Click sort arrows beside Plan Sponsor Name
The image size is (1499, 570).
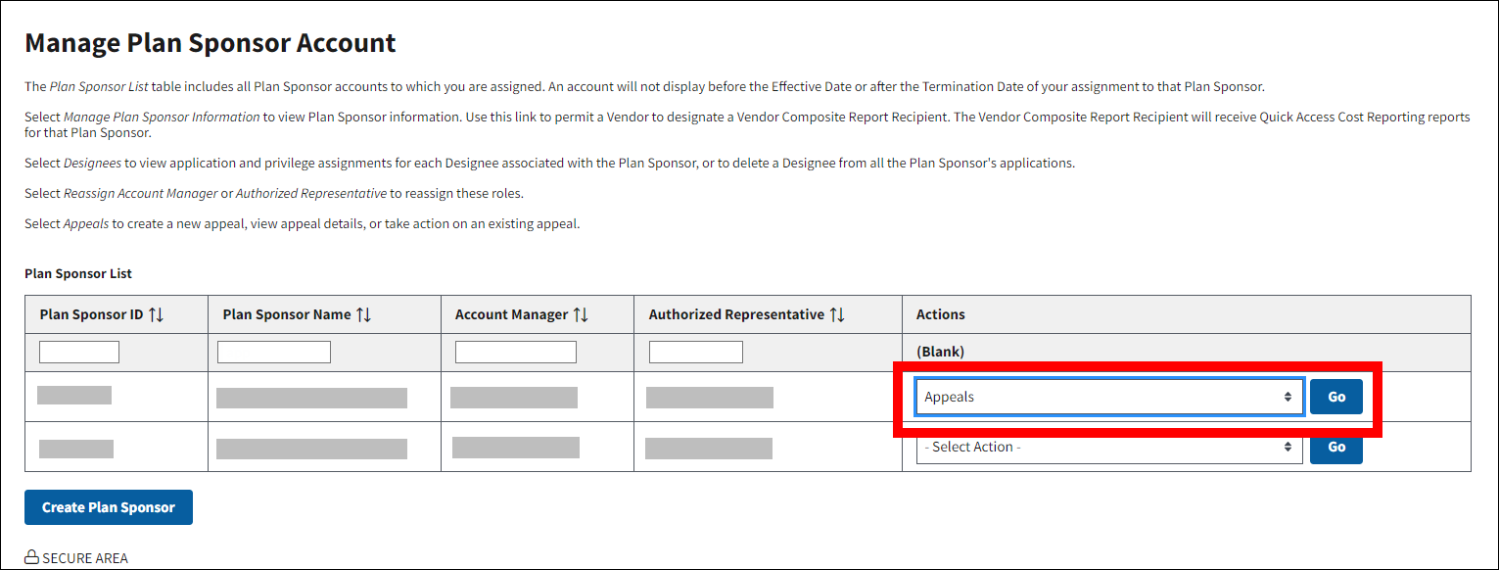coord(363,314)
